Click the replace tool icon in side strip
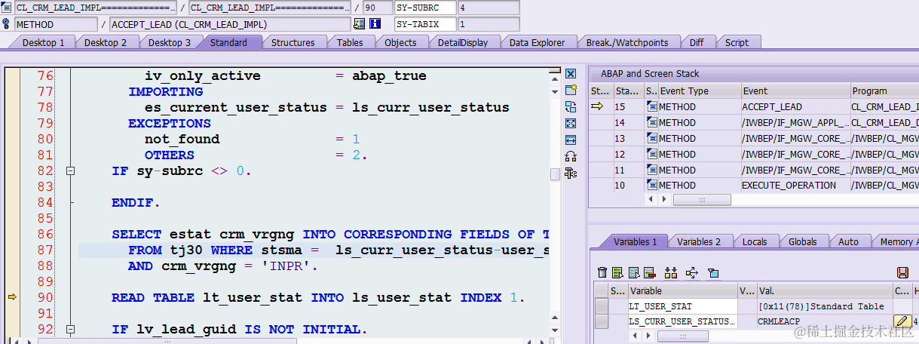 point(571,106)
